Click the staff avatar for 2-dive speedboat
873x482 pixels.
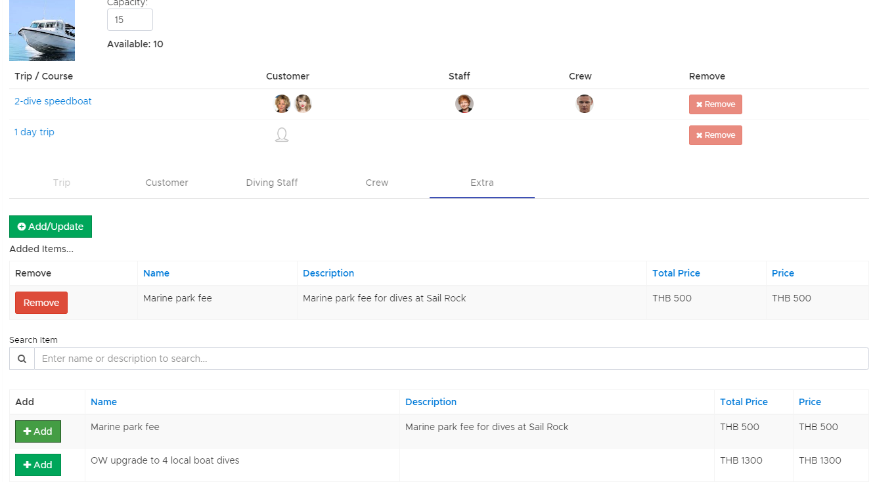tap(464, 104)
